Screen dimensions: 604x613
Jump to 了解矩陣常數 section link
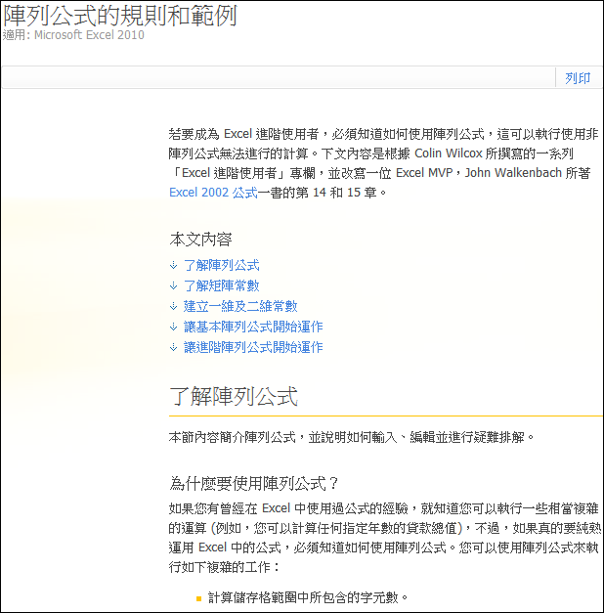pos(221,285)
